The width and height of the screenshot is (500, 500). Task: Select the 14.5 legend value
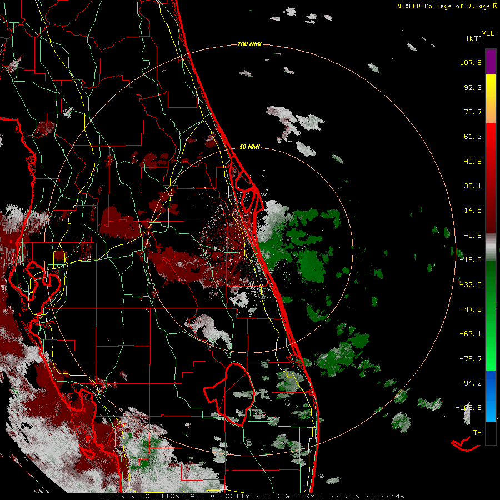tap(473, 211)
